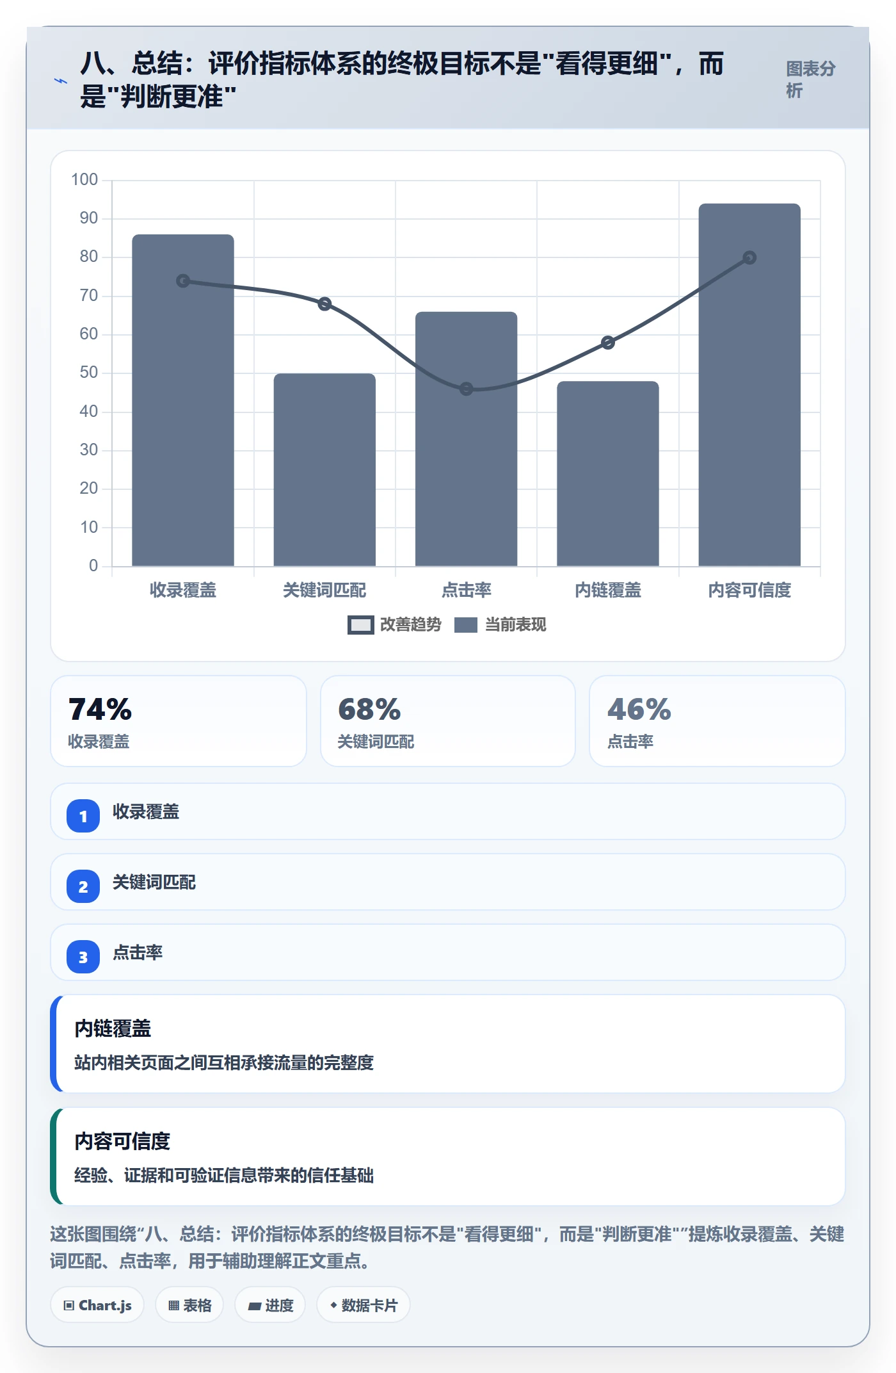The width and height of the screenshot is (896, 1373).
Task: Click the diamond icon in the 数据卡片 tag
Action: (x=333, y=1305)
